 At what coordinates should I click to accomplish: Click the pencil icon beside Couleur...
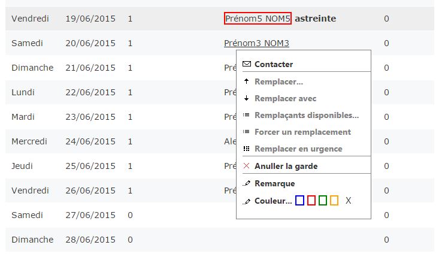246,201
